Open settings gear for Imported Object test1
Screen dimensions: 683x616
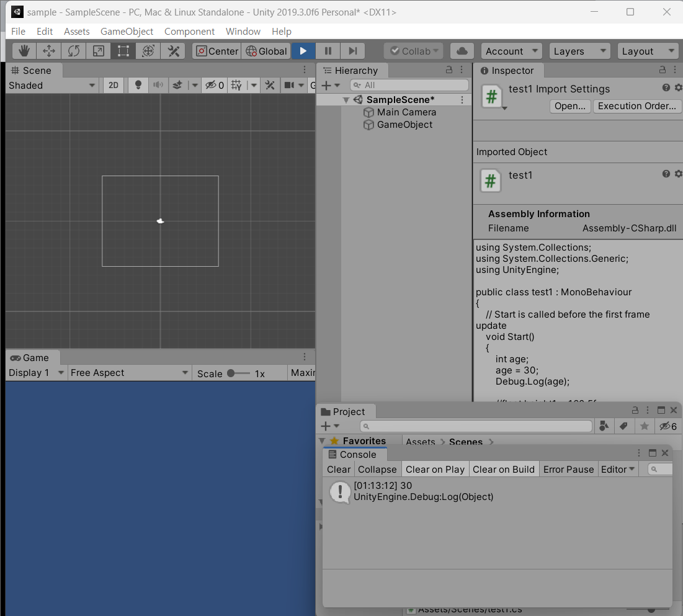pyautogui.click(x=678, y=174)
